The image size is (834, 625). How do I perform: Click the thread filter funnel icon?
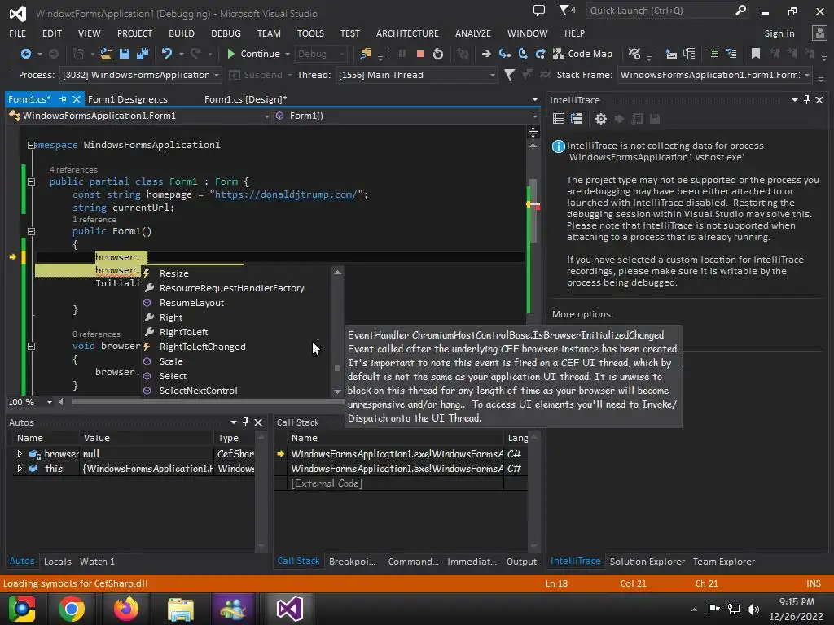(509, 75)
